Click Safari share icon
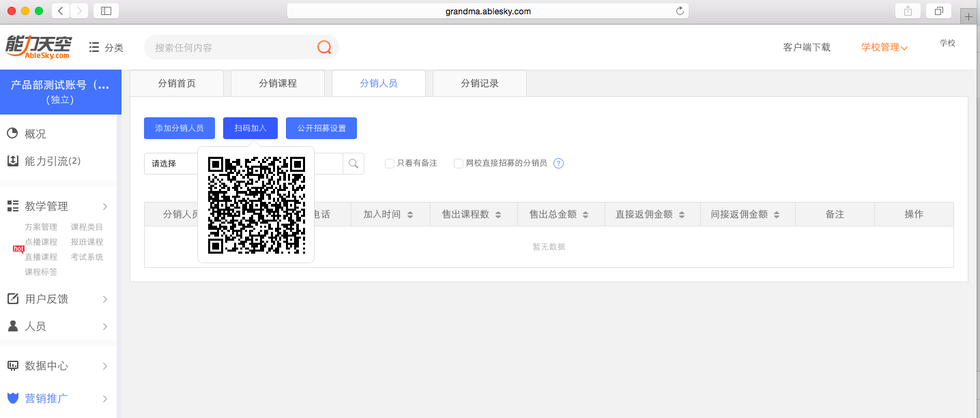Viewport: 980px width, 418px height. 908,11
